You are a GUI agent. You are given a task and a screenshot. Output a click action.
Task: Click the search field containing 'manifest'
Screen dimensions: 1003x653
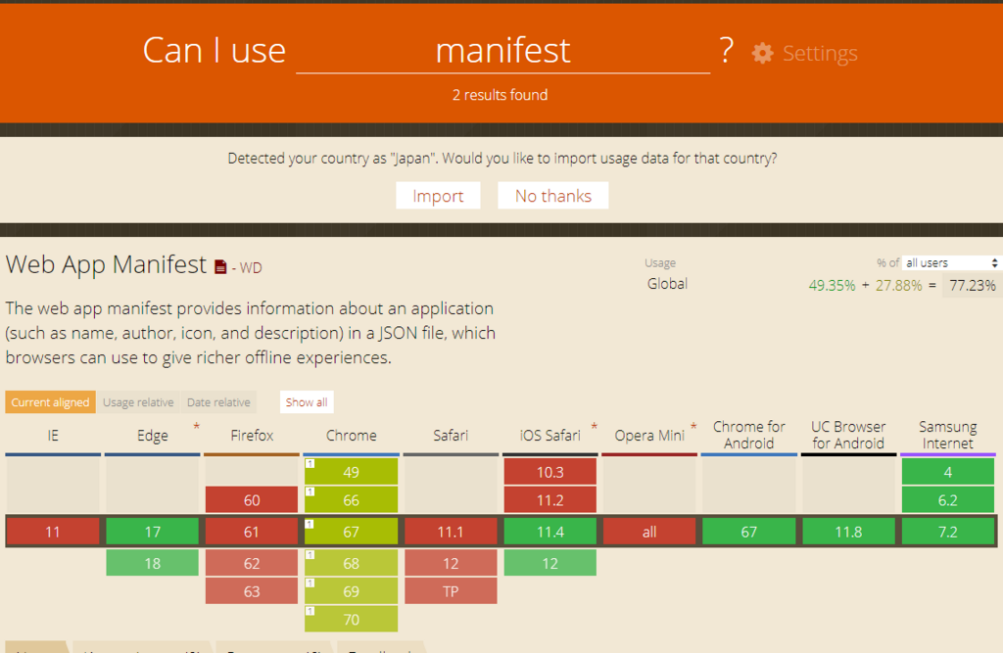502,51
